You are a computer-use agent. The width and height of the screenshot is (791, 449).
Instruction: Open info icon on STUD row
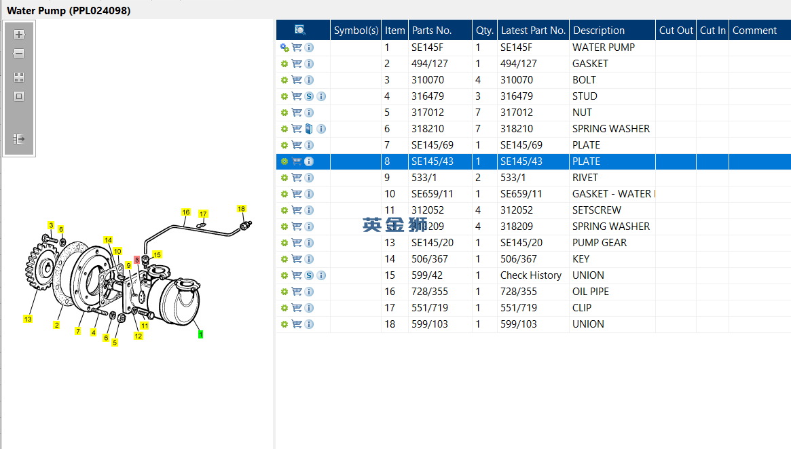point(321,96)
